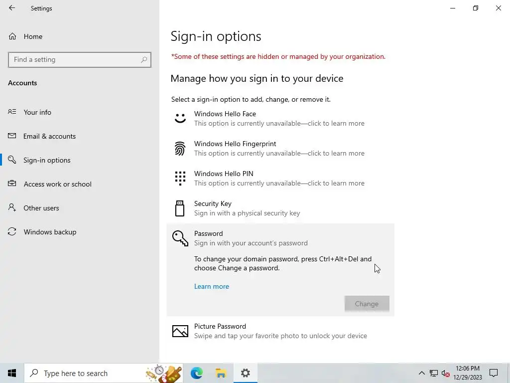
Task: Expand the Security Key option
Action: (x=280, y=208)
